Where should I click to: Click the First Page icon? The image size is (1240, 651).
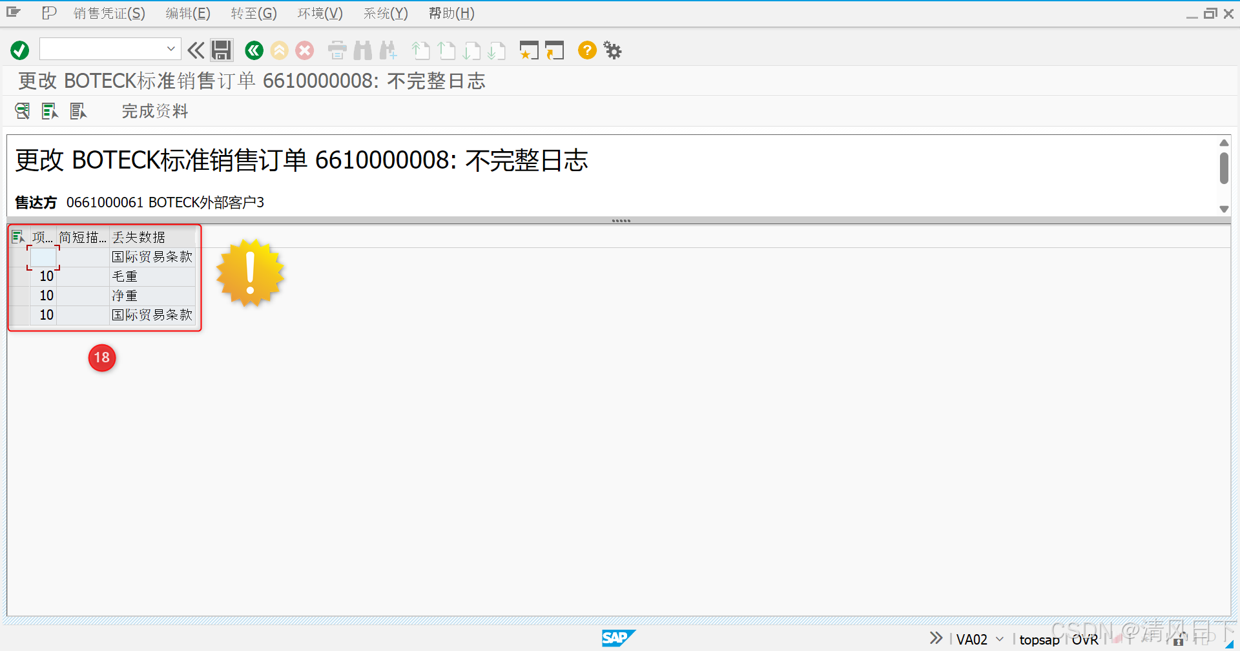point(420,50)
